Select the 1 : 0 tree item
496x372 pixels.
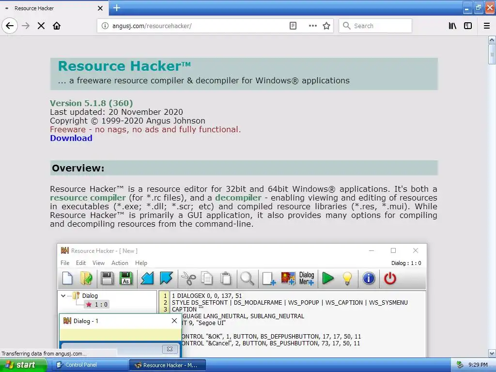[x=97, y=305]
